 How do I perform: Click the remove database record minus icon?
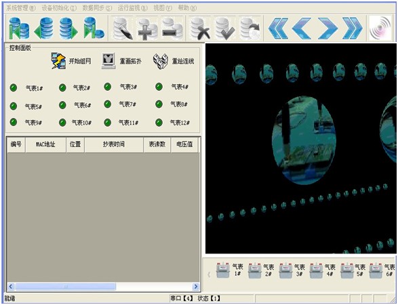[x=172, y=28]
